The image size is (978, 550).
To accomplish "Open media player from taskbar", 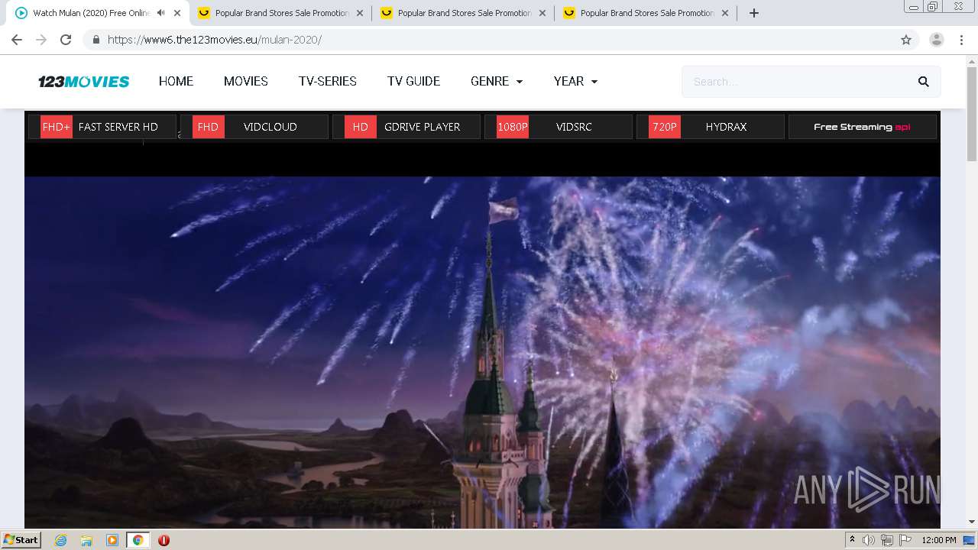I will [112, 540].
